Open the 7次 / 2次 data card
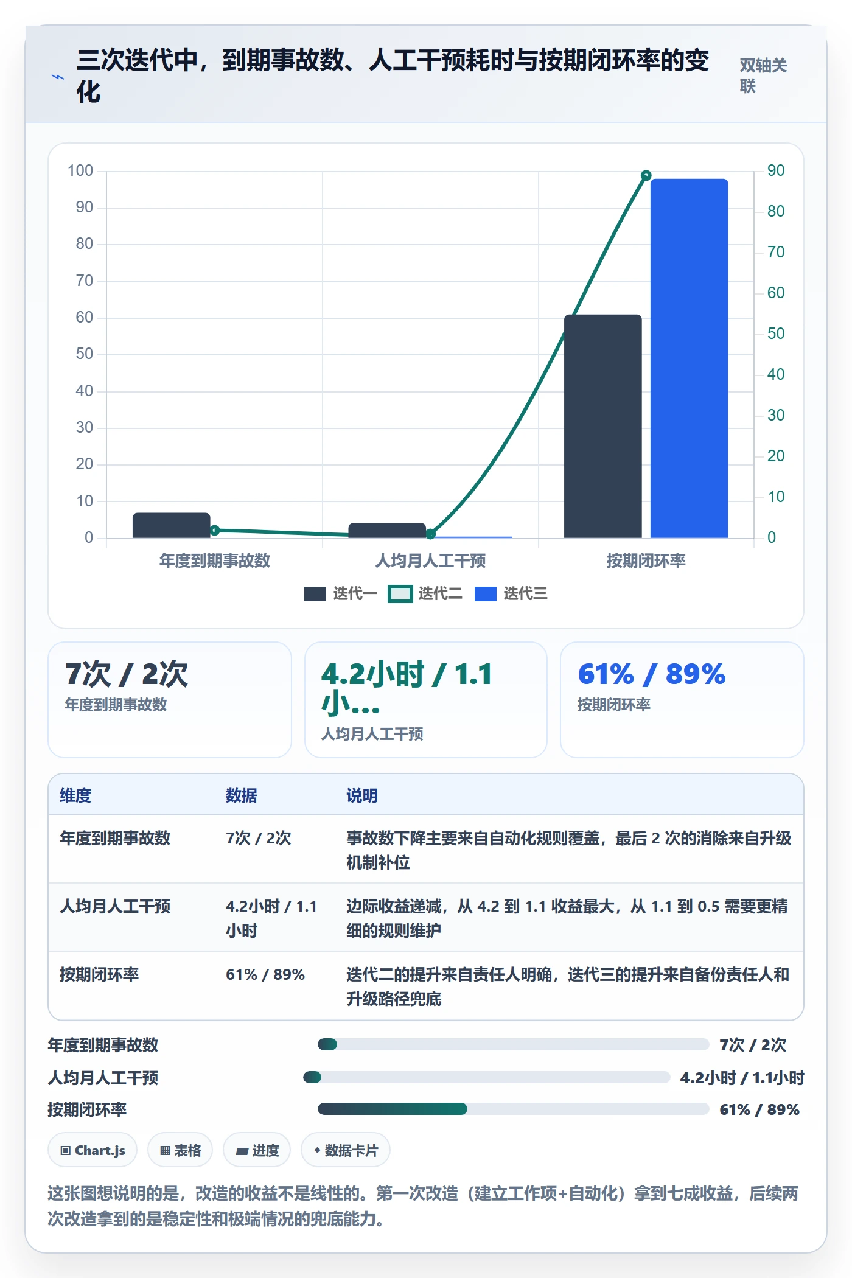This screenshot has height=1278, width=852. (170, 700)
